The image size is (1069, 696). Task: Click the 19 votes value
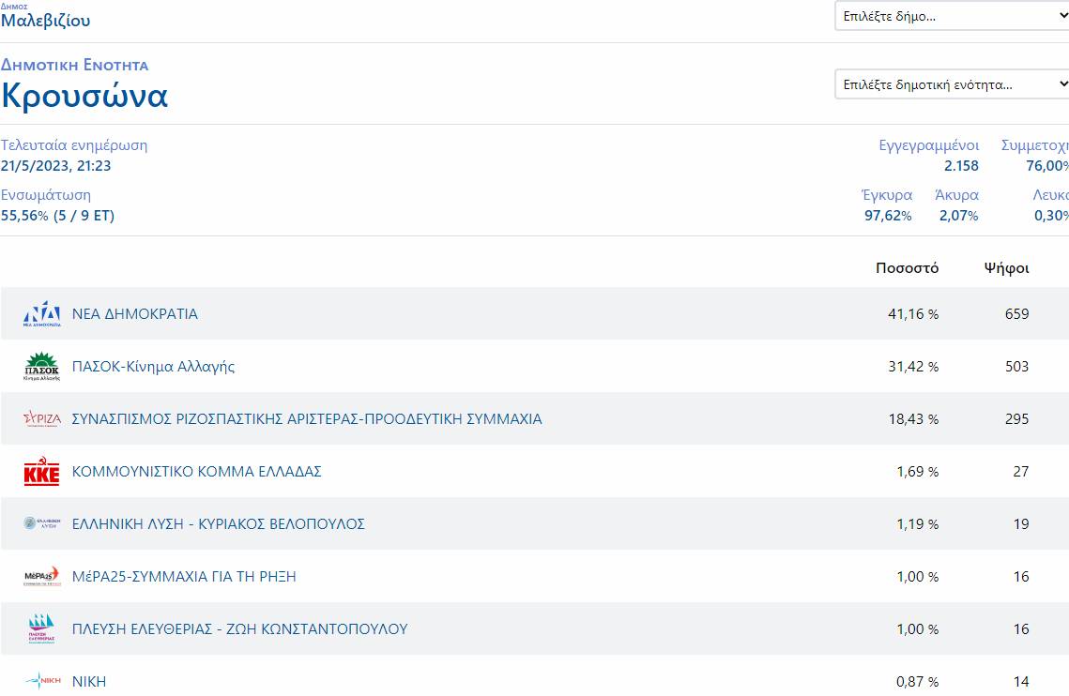(x=1020, y=523)
